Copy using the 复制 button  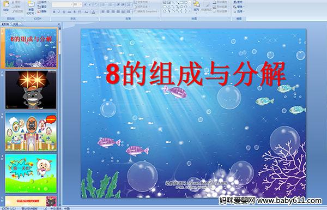tap(16, 7)
